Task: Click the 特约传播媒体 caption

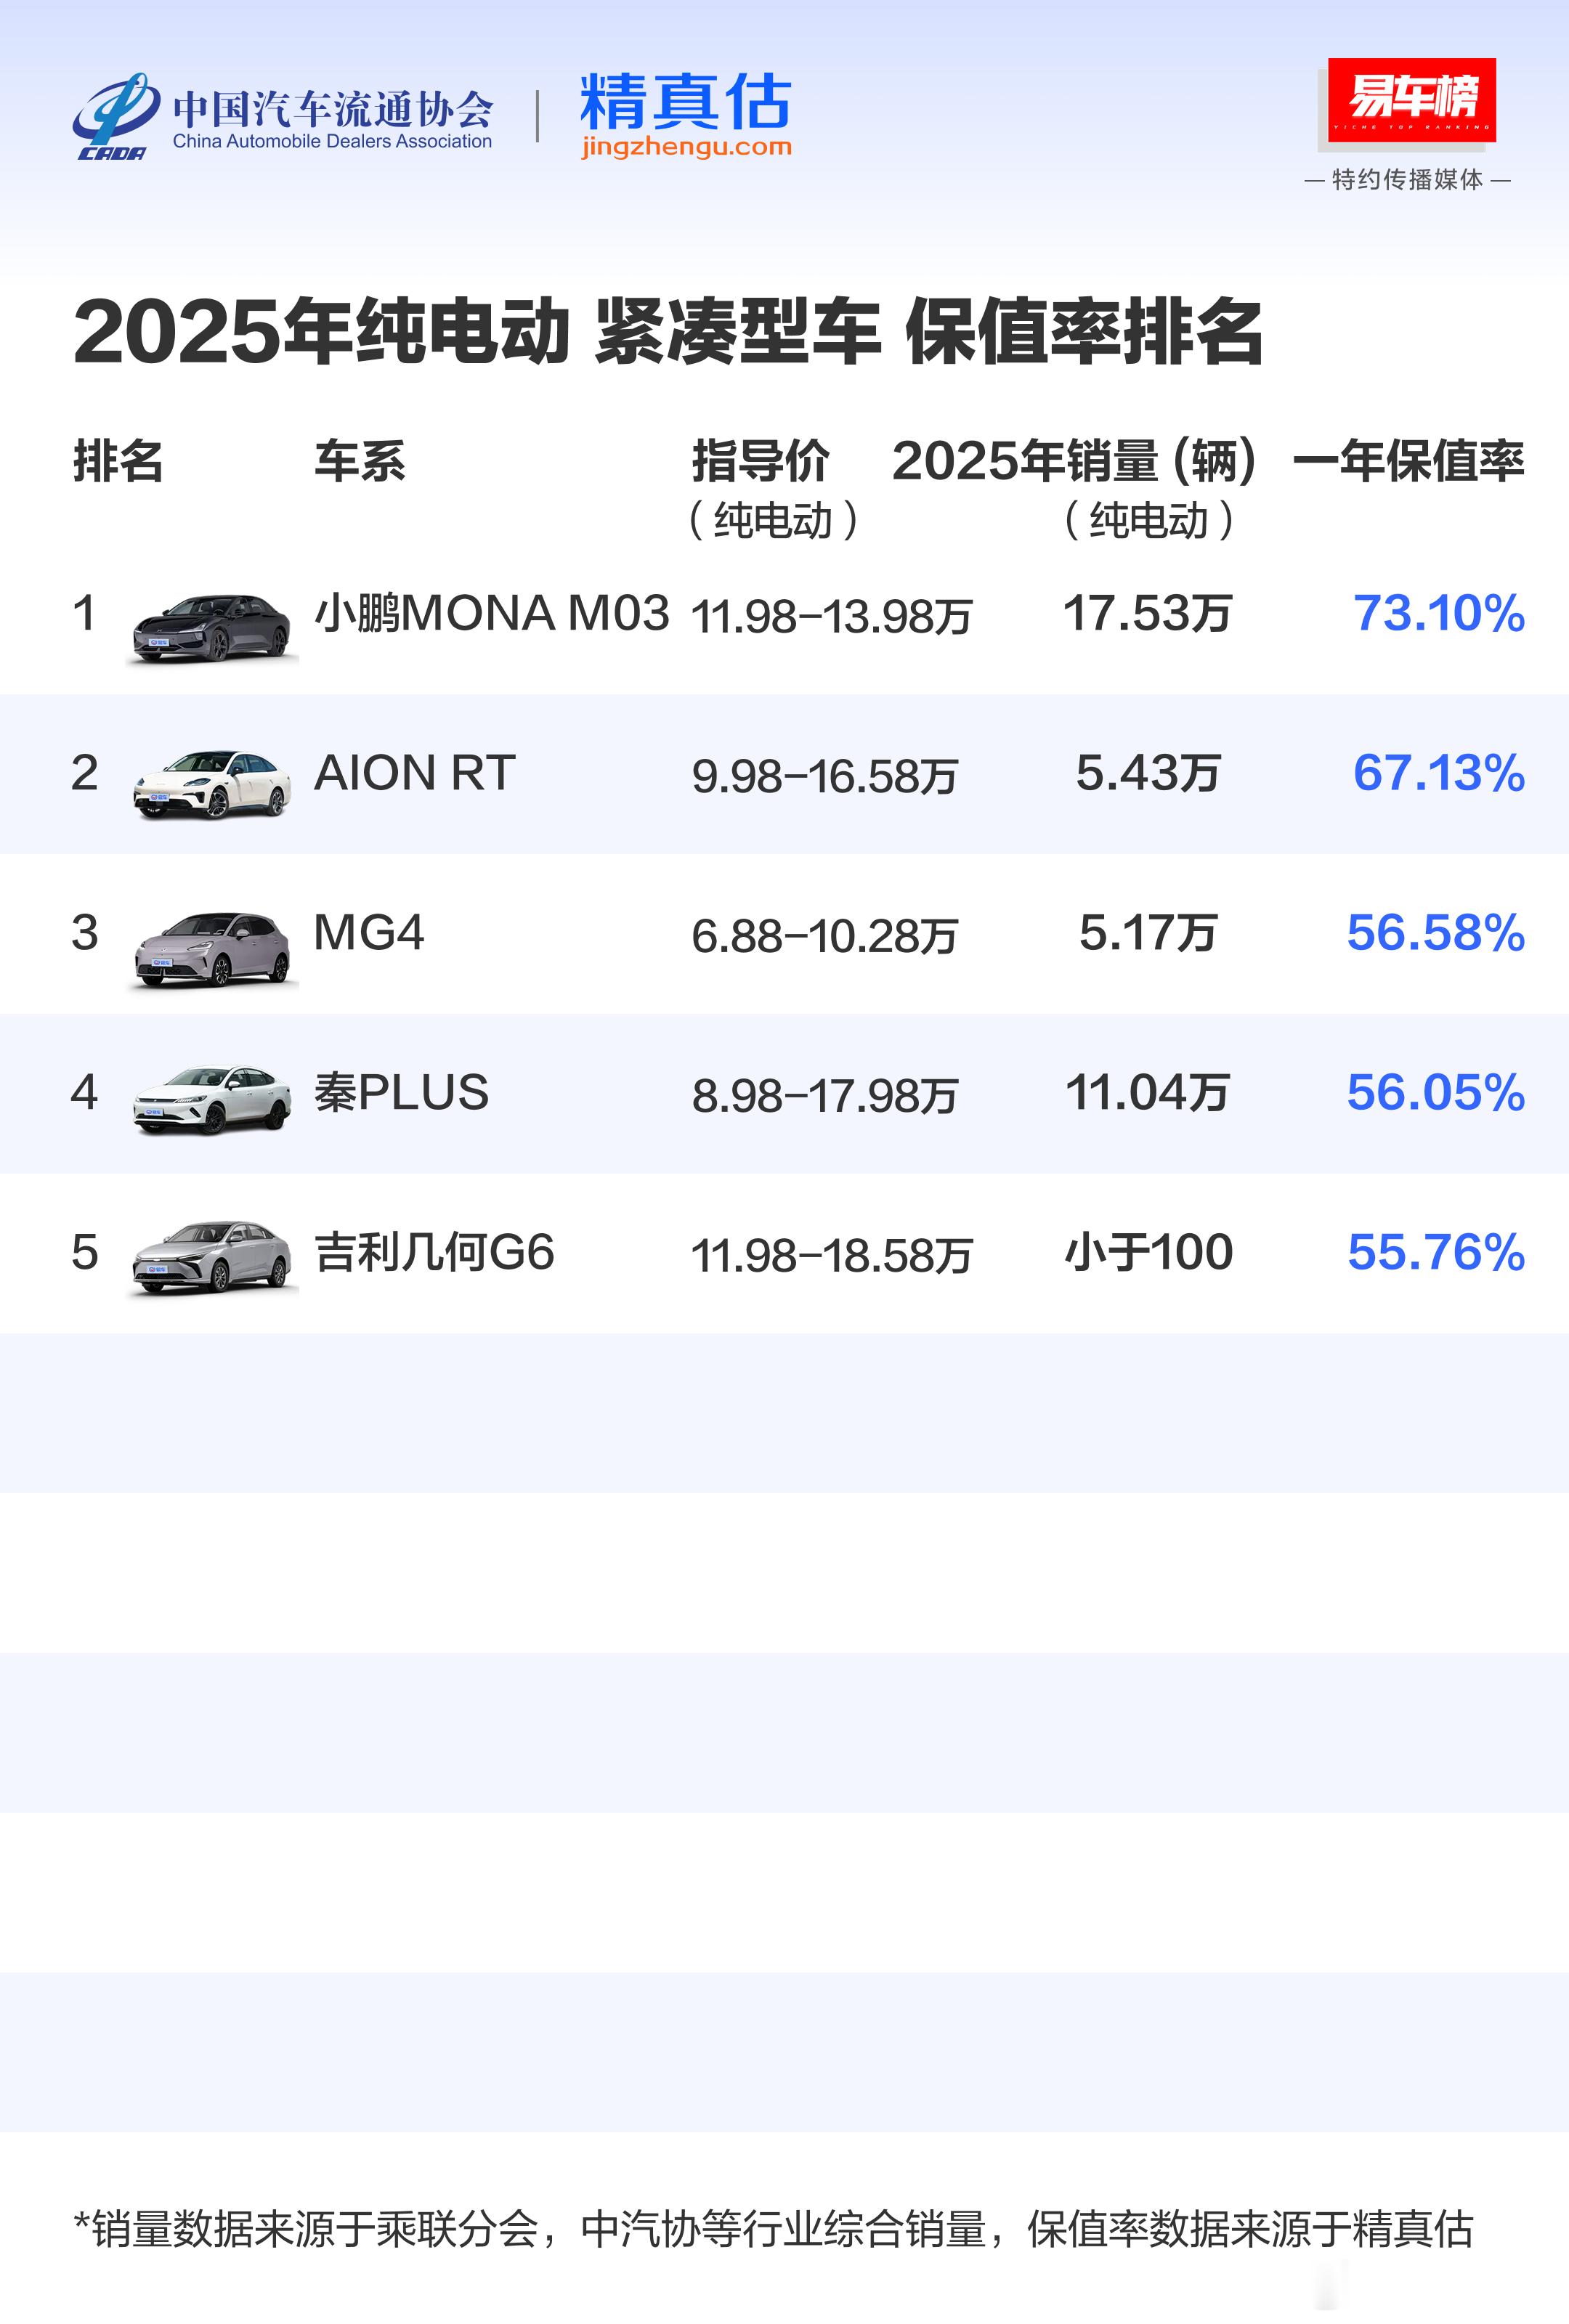Action: (1407, 180)
